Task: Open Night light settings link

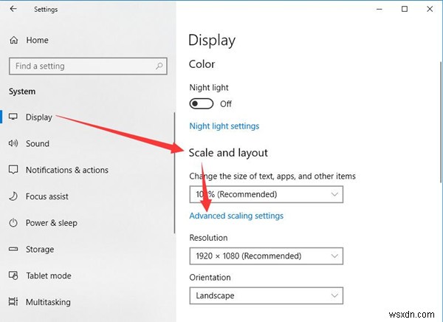Action: coord(224,126)
